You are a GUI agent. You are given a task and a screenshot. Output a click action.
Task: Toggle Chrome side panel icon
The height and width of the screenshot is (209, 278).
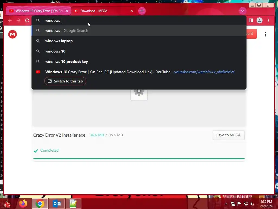point(251,20)
